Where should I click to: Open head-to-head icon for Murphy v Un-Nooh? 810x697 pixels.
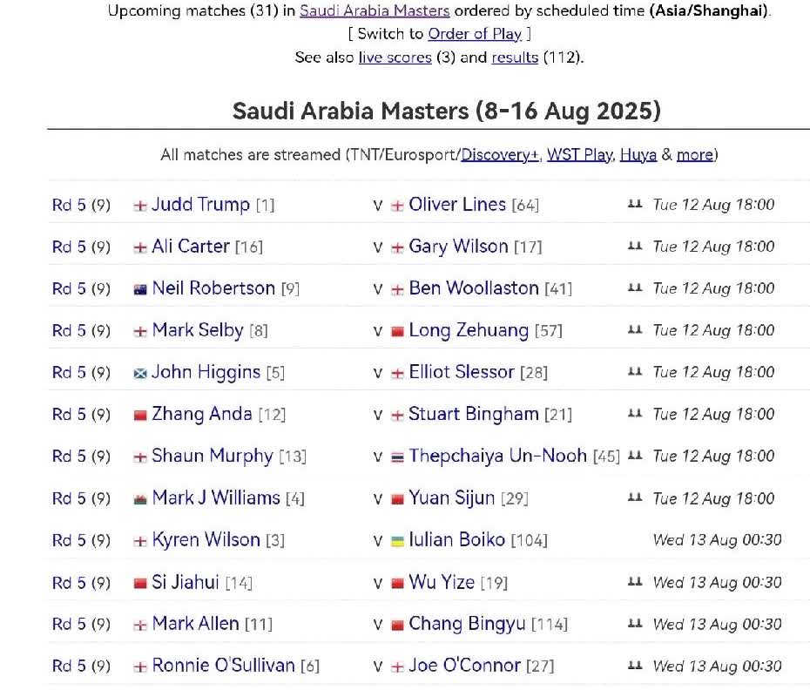(x=634, y=456)
